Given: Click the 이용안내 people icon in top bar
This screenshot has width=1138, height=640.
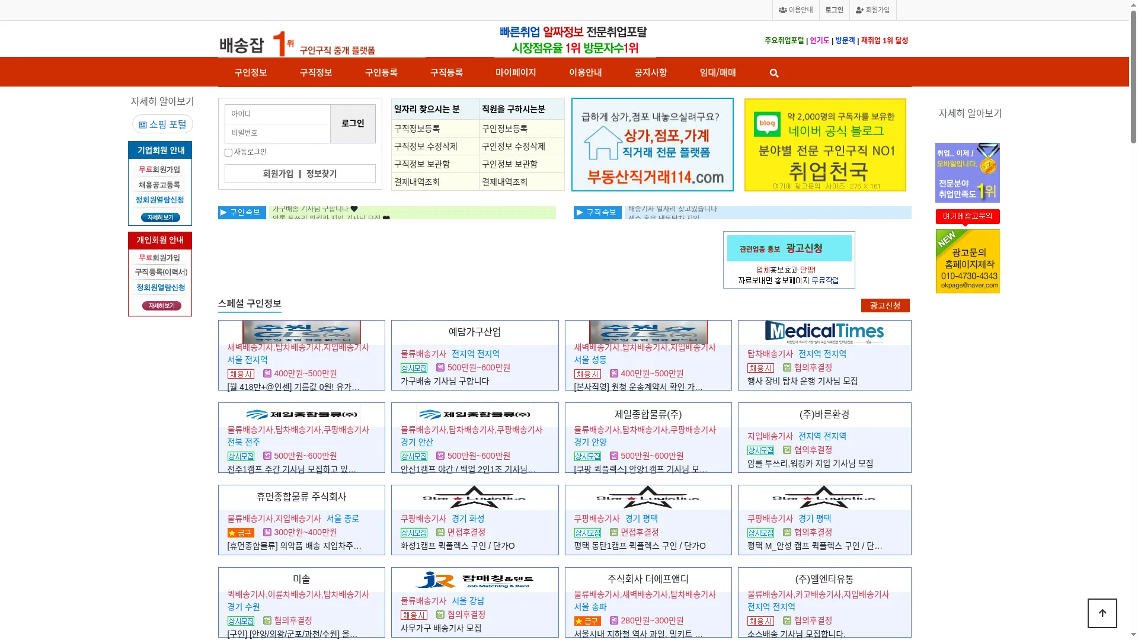Looking at the screenshot, I should [x=782, y=10].
